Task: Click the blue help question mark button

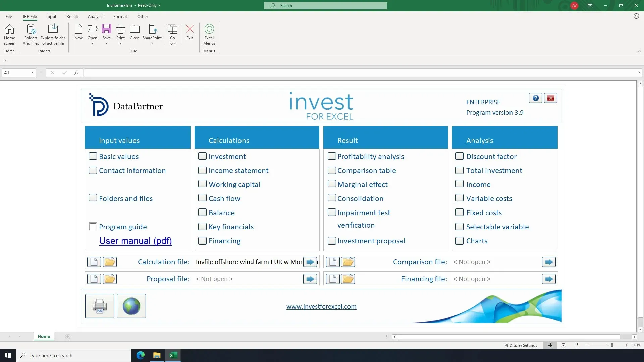Action: coord(535,98)
